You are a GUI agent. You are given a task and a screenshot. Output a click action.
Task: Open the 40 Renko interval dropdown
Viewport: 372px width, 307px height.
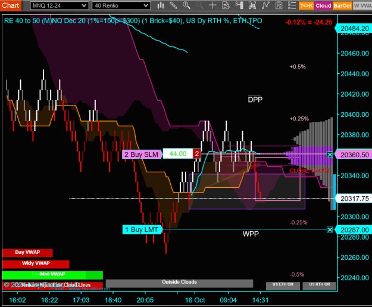[x=121, y=5]
